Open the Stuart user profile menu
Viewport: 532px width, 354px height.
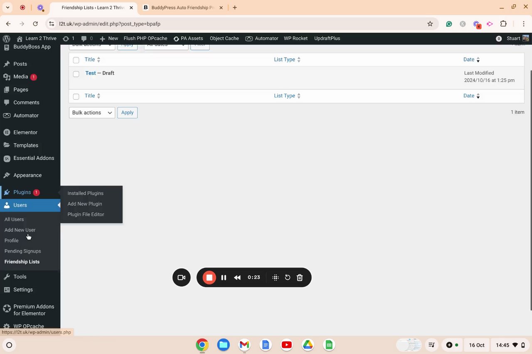click(x=518, y=38)
